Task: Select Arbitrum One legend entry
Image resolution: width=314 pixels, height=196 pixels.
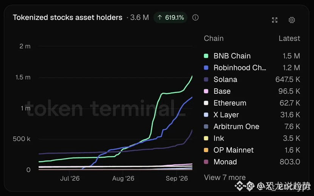Action: (252, 127)
